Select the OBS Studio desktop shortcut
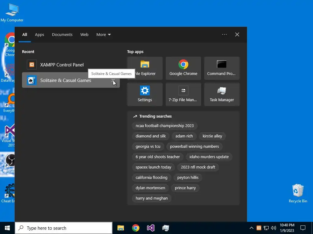The image size is (313, 234). coord(9,163)
